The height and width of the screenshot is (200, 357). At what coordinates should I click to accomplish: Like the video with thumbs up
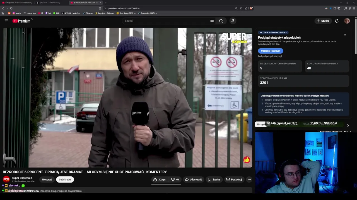[160, 179]
